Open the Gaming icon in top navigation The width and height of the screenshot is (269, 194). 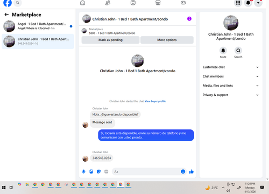[x=183, y=3]
